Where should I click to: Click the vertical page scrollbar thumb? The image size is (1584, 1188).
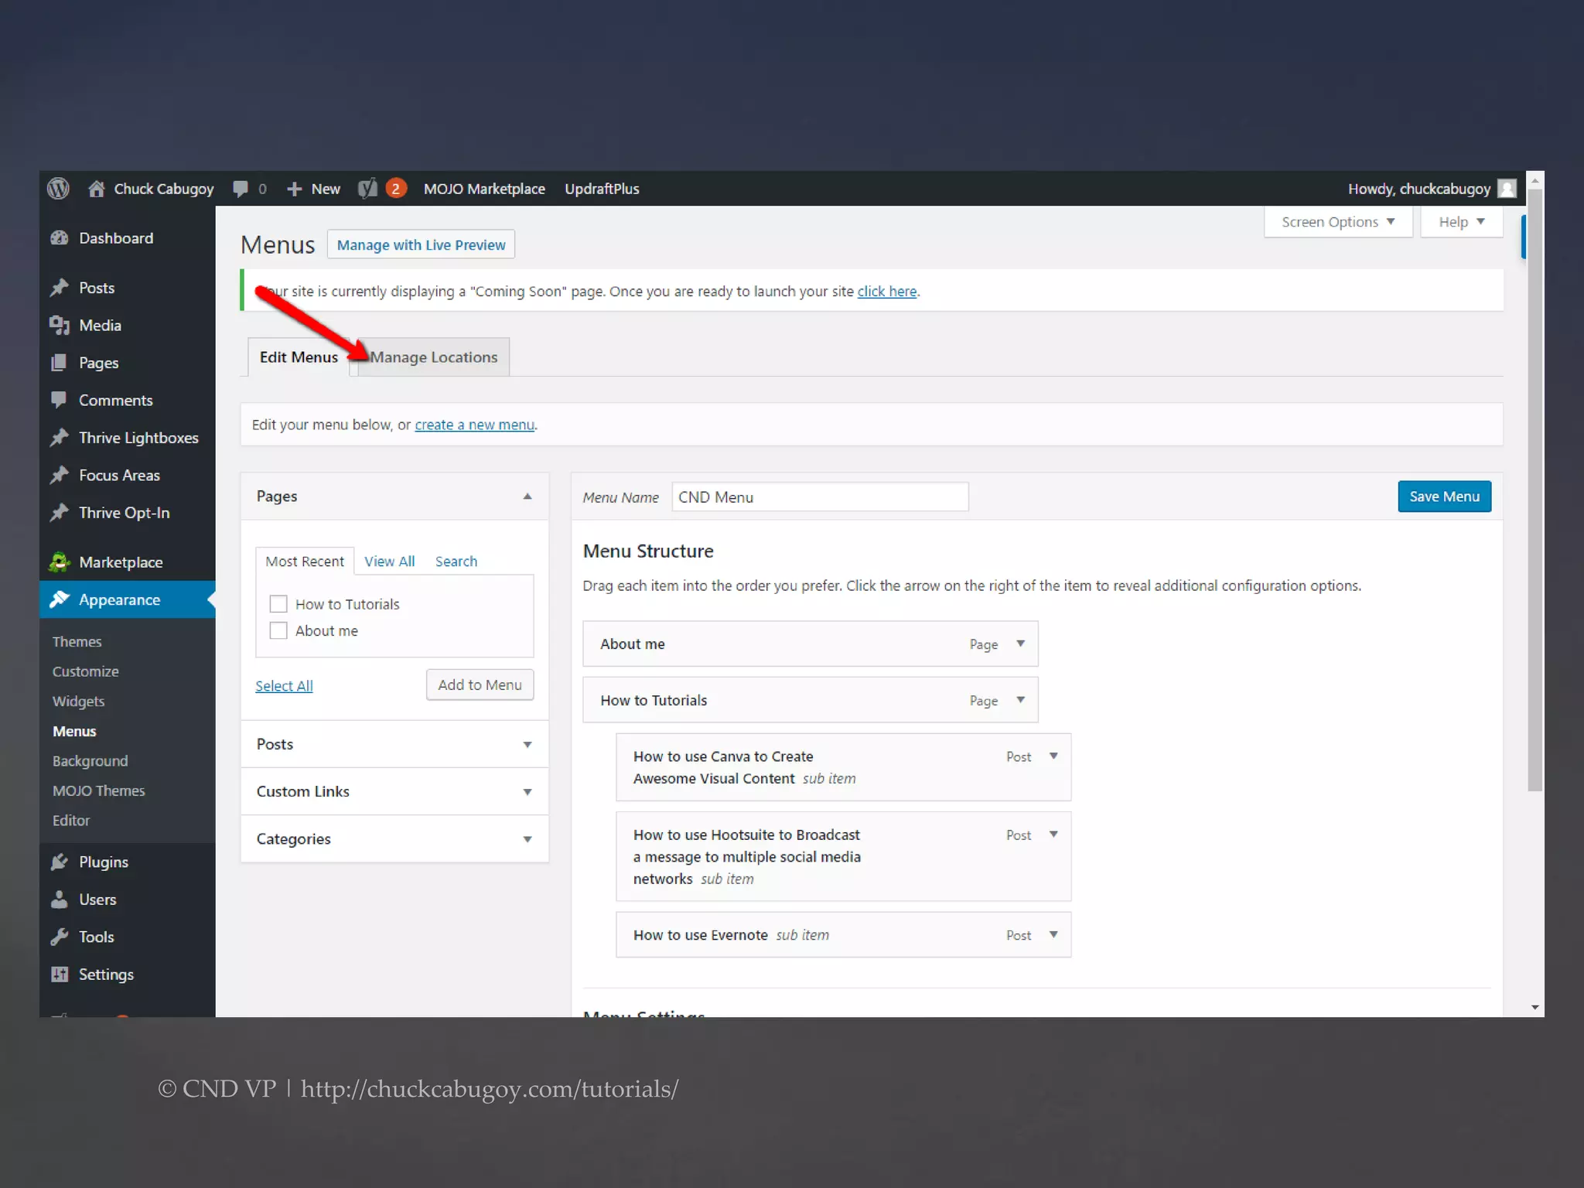tap(1535, 491)
